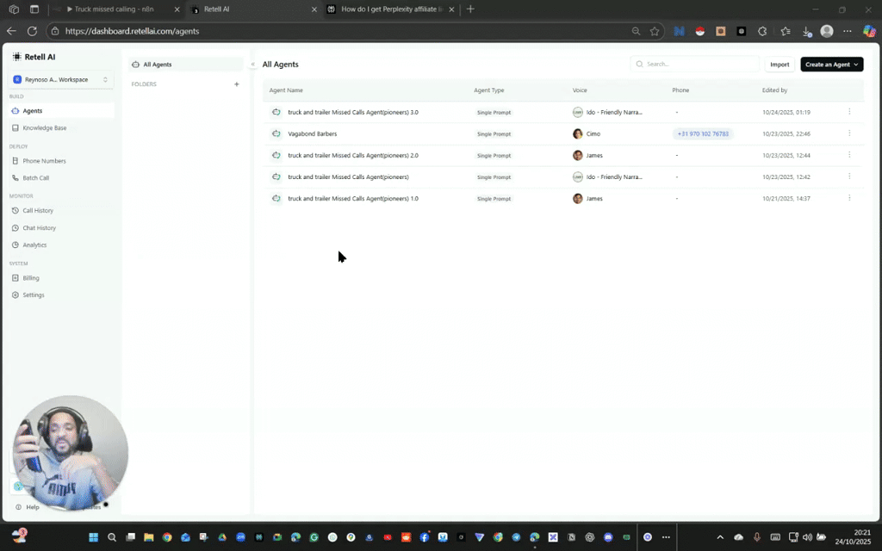The width and height of the screenshot is (882, 551).
Task: Go back in the browser
Action: click(x=11, y=31)
